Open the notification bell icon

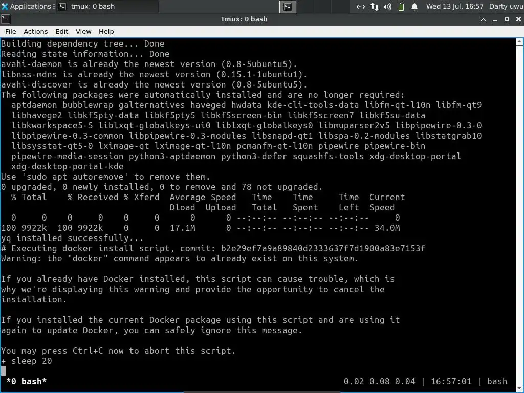pyautogui.click(x=414, y=7)
